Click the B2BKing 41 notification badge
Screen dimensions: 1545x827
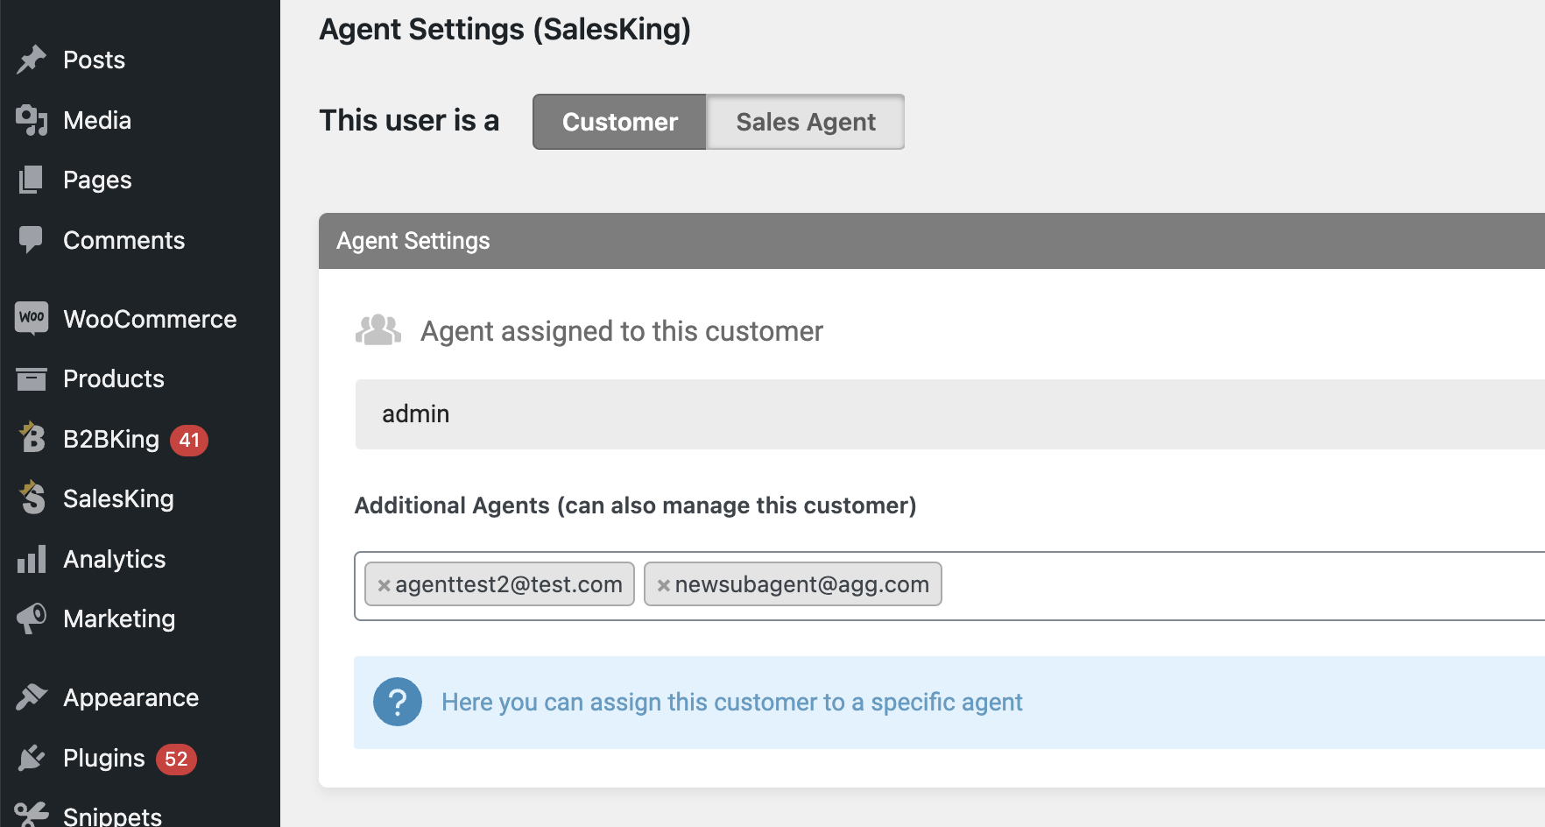[x=189, y=440]
